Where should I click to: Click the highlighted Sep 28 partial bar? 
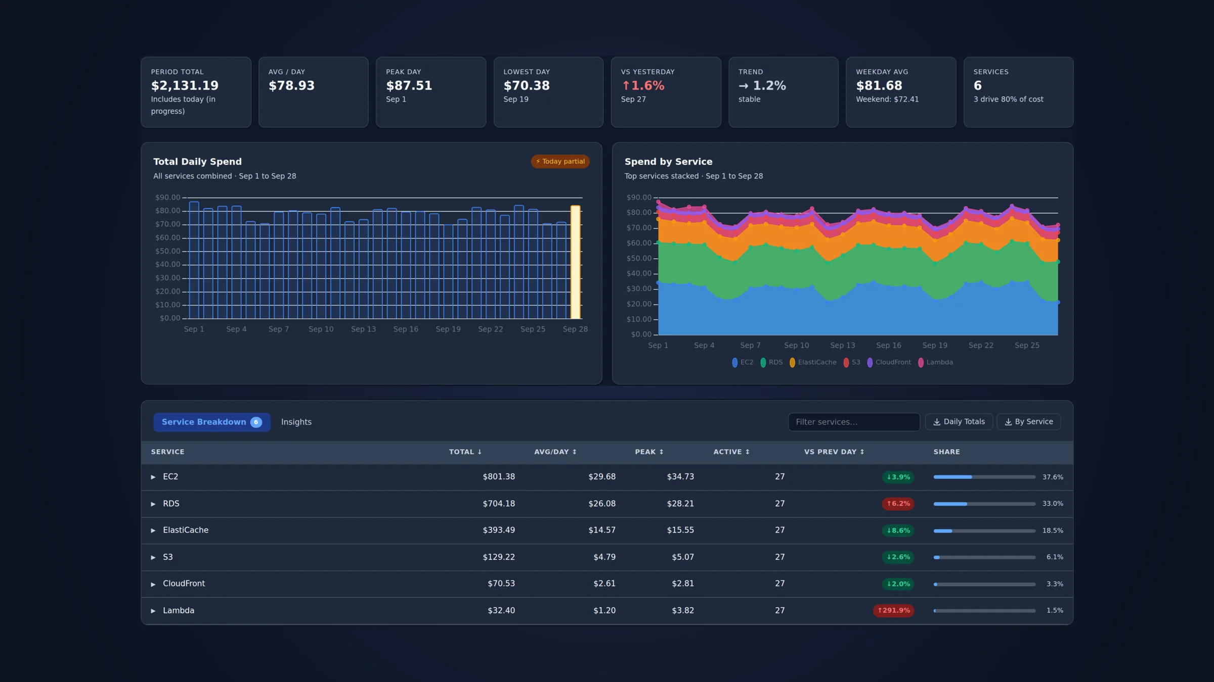576,262
